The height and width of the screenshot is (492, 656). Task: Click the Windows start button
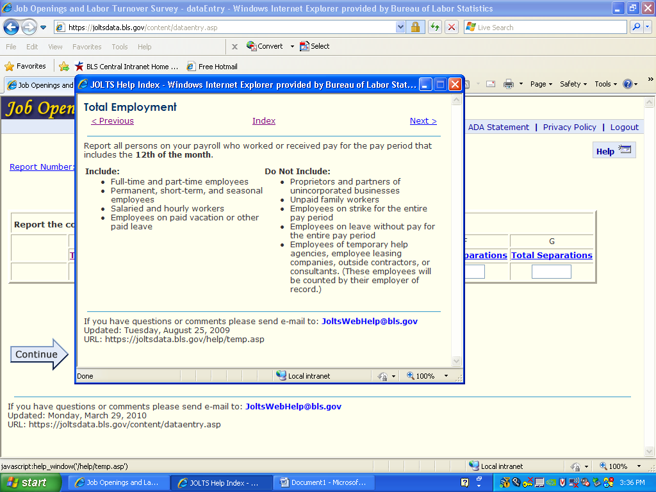27,482
